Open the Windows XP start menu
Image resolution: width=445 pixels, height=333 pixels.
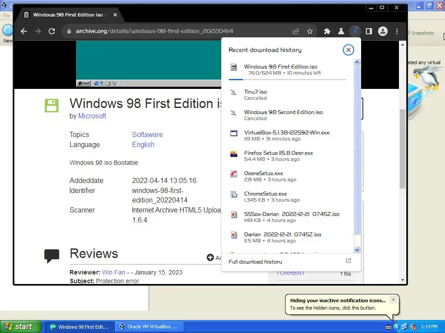pos(21,326)
